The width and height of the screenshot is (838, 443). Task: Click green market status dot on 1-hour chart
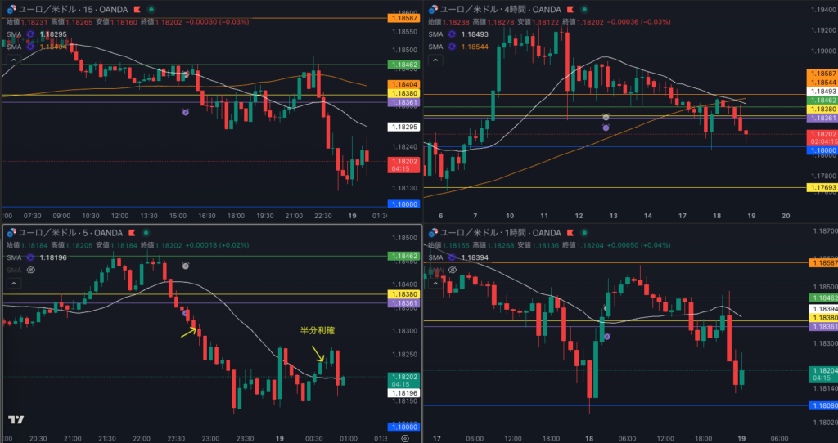coord(584,233)
